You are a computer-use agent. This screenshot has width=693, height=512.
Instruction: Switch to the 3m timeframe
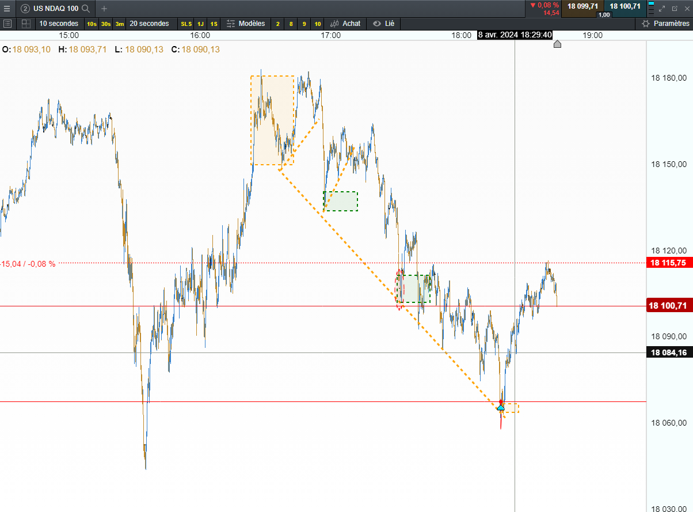click(119, 24)
